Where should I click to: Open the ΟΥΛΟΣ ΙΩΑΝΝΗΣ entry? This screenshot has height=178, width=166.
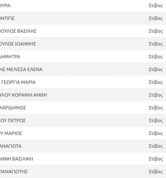coord(18,44)
